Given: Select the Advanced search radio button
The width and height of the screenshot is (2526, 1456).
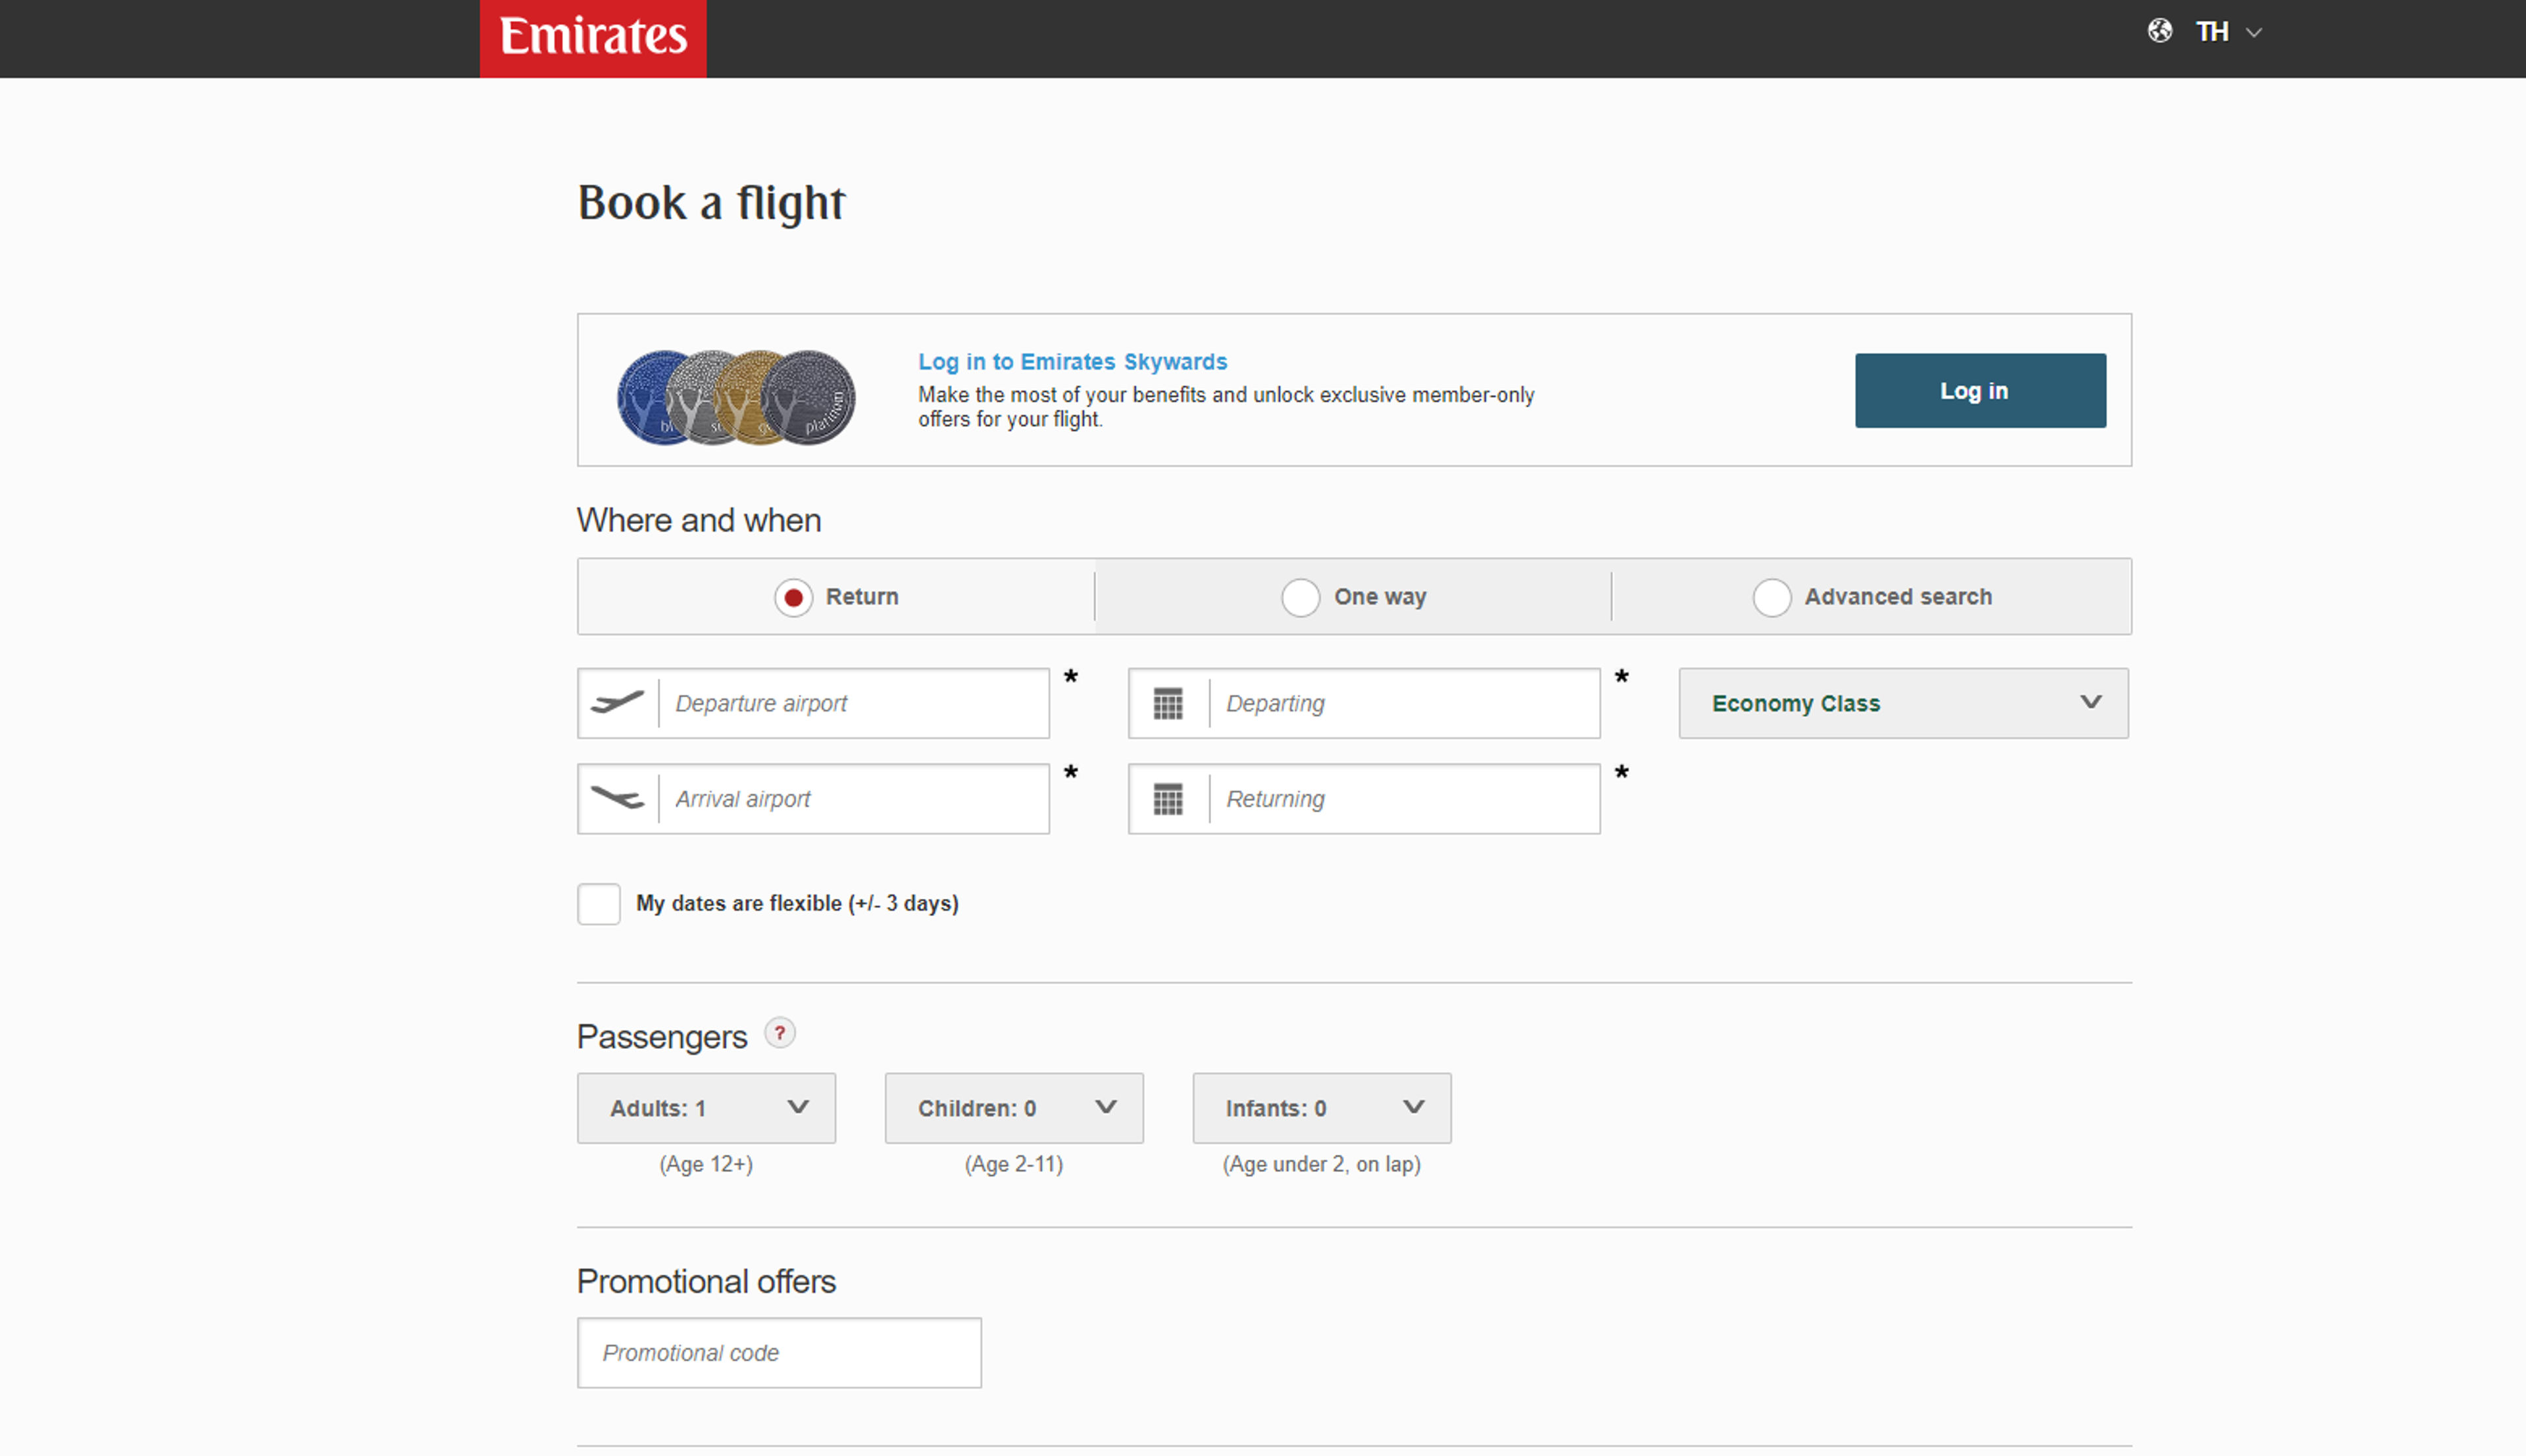Looking at the screenshot, I should pyautogui.click(x=1771, y=598).
